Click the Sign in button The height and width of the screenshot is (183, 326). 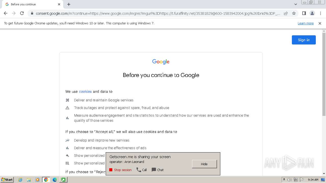point(304,40)
